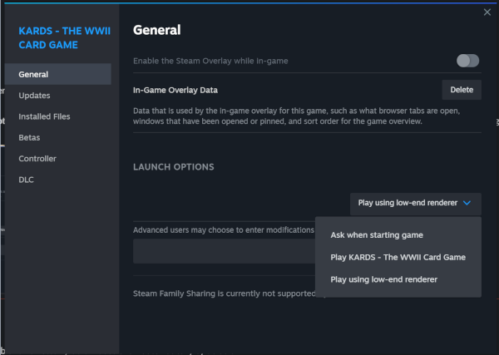Click the LAUNCH OPTIONS section heading
499x355 pixels.
174,167
